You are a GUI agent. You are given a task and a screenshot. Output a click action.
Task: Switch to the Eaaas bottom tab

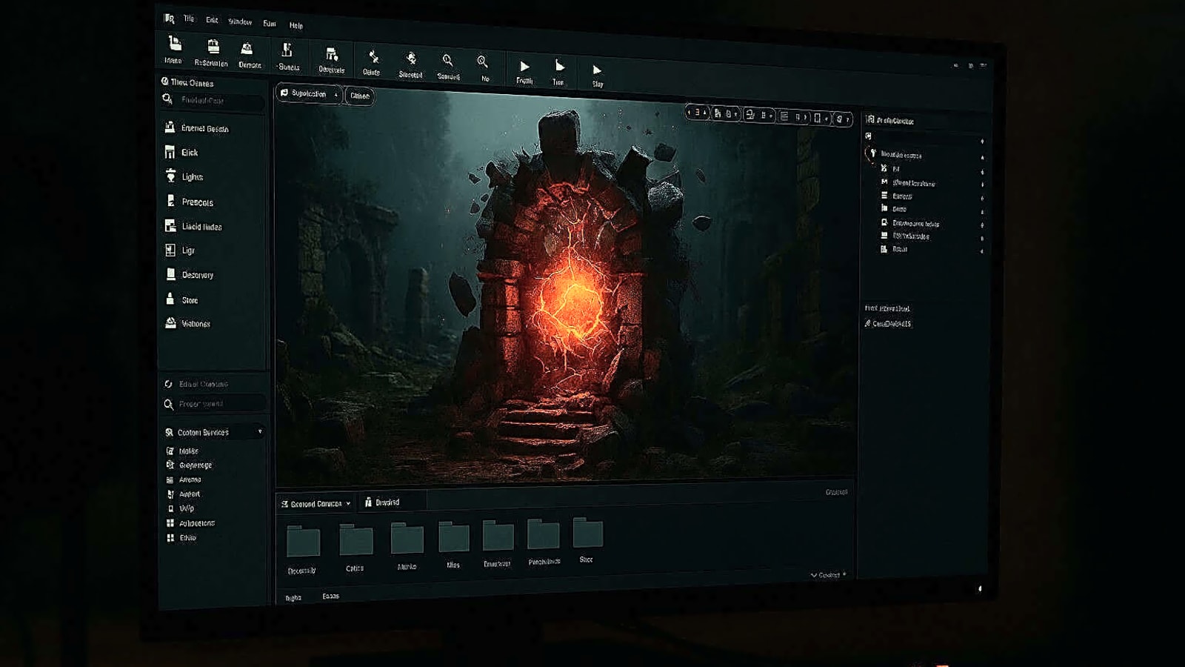click(x=330, y=596)
